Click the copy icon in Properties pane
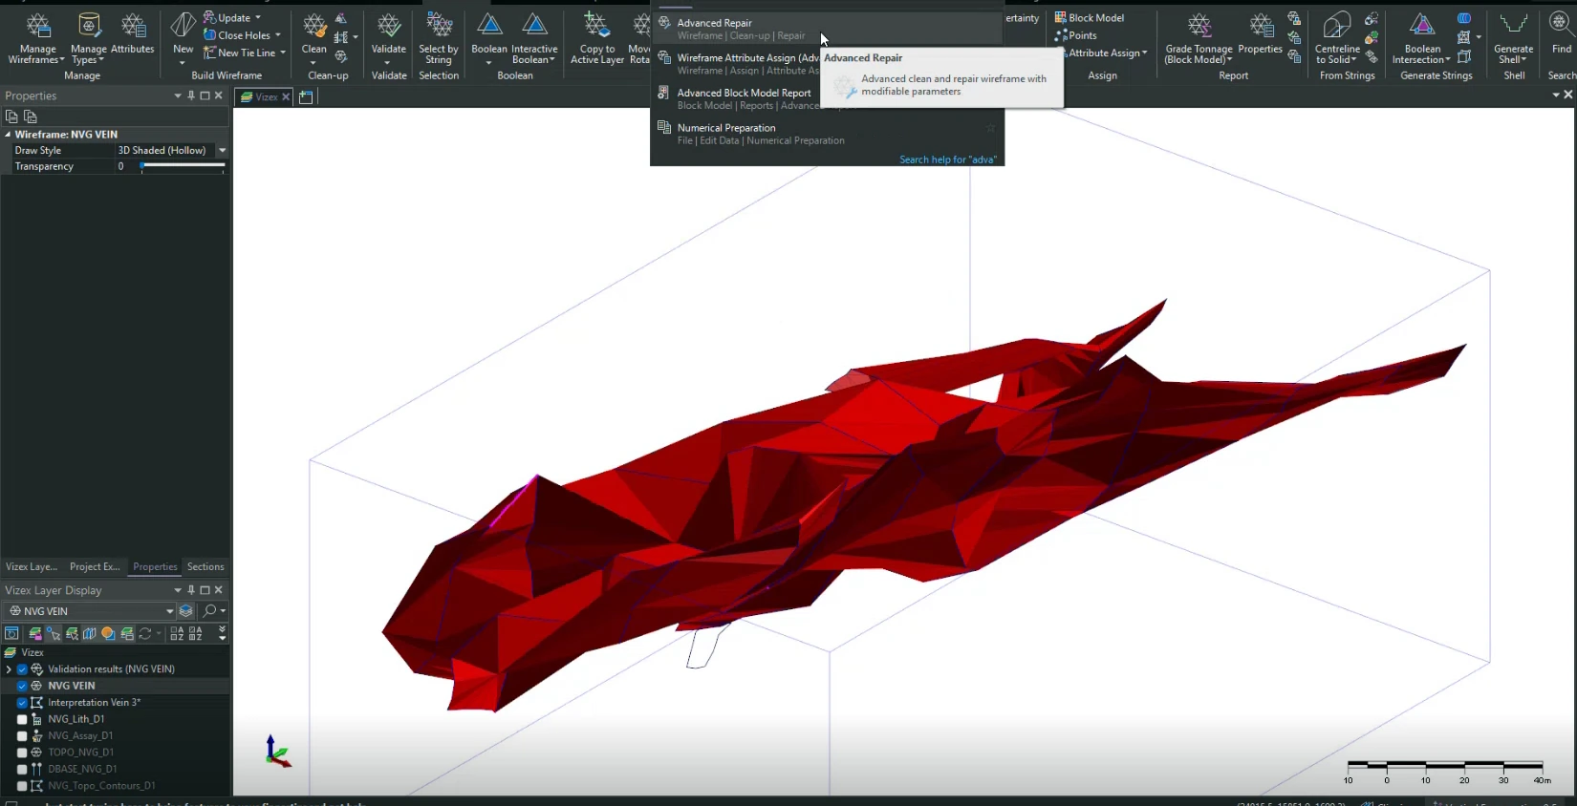This screenshot has width=1577, height=806. pos(11,117)
